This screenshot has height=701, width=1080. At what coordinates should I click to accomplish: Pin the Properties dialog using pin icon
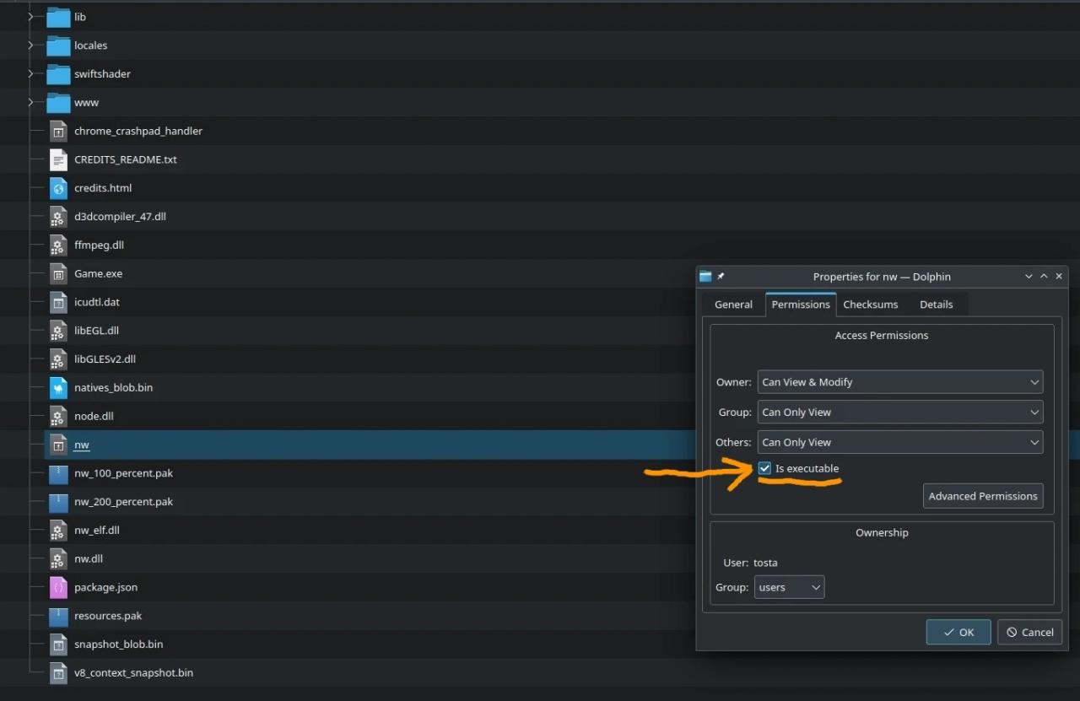[721, 277]
